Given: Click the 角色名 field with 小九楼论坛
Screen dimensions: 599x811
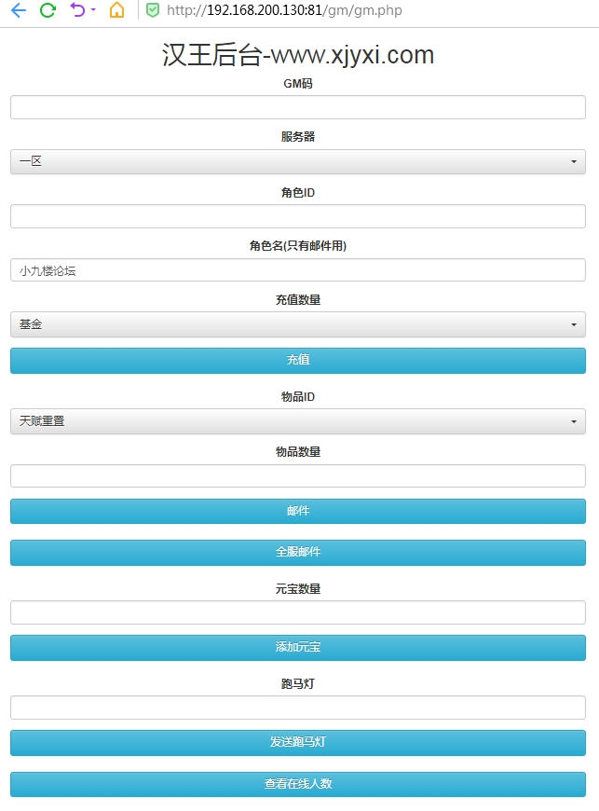Looking at the screenshot, I should tap(297, 270).
